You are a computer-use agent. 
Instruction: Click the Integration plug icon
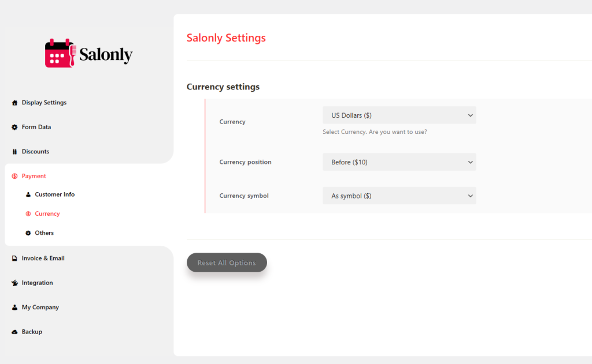click(x=14, y=283)
